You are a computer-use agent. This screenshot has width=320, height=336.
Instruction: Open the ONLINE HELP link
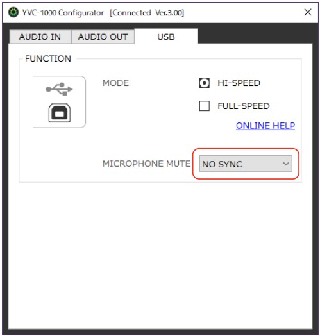(265, 126)
